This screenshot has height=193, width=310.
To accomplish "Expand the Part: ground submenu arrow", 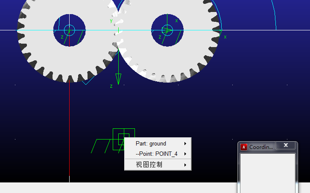I will click(185, 144).
